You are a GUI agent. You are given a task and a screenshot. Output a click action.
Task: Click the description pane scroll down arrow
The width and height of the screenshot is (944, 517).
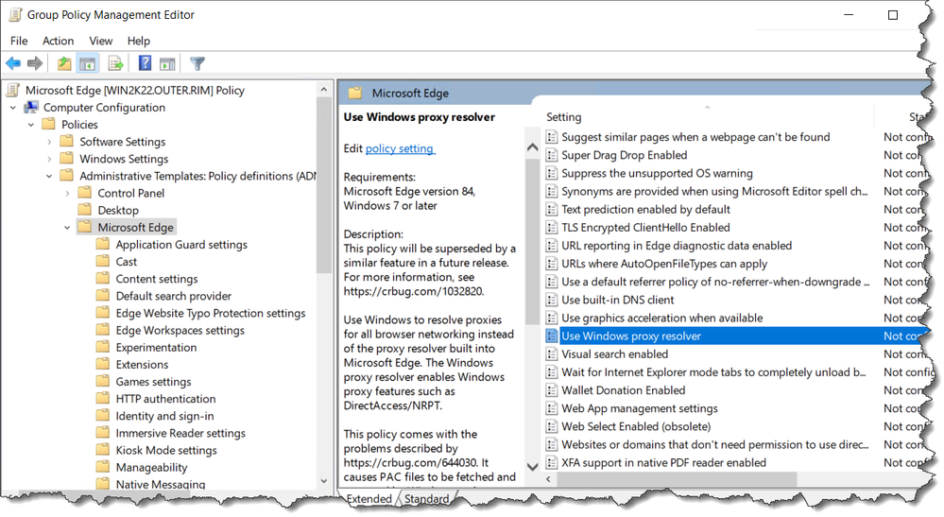coord(532,466)
